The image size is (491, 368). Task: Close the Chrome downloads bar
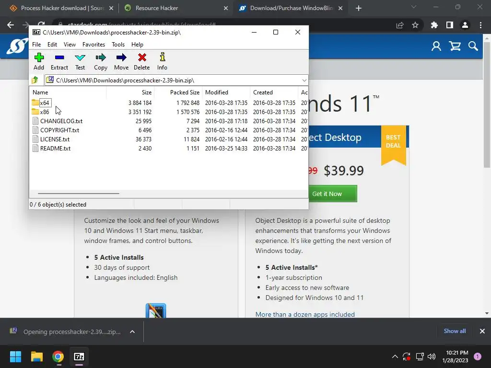(x=482, y=331)
